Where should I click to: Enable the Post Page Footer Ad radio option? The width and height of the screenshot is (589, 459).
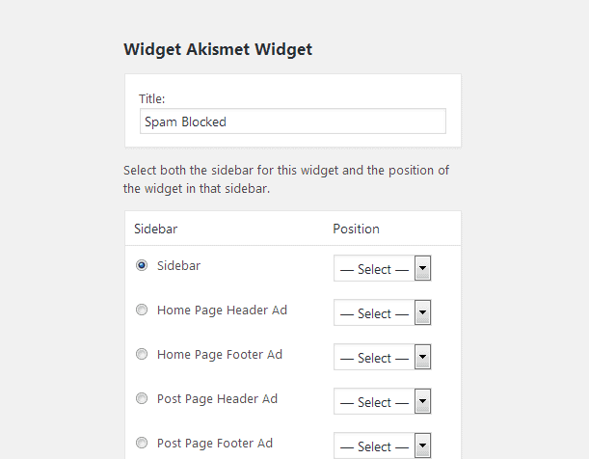pyautogui.click(x=142, y=443)
